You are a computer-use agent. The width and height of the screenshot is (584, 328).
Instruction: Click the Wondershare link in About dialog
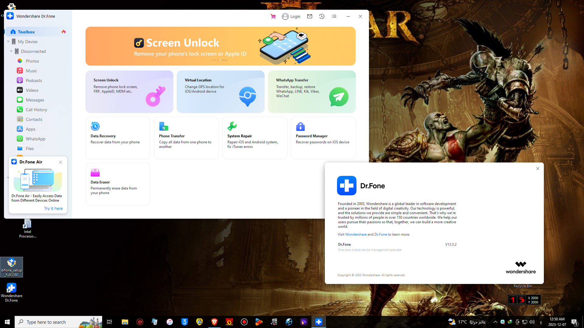pos(356,234)
